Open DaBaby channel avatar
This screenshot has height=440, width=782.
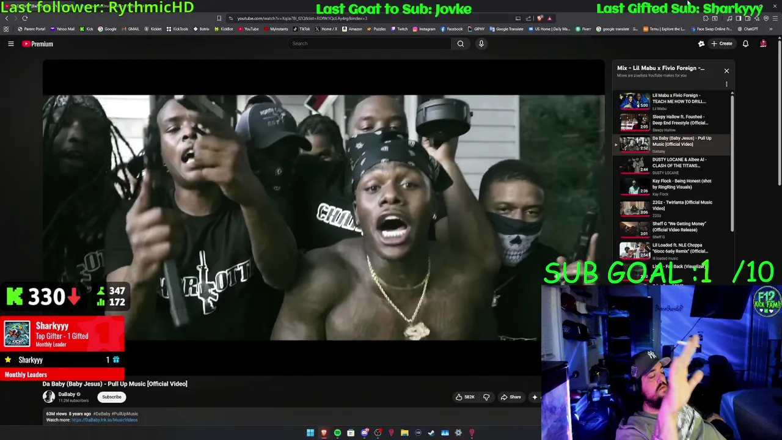pyautogui.click(x=48, y=397)
